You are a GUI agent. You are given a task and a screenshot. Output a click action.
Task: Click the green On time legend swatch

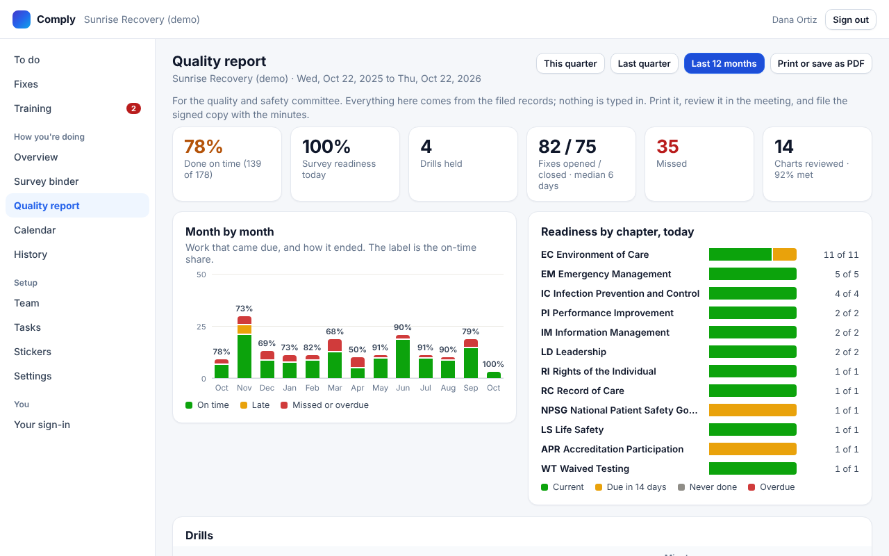[x=189, y=405]
